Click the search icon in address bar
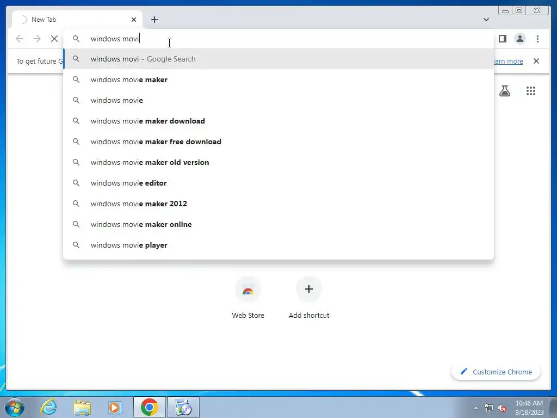The image size is (557, 418). [x=76, y=39]
